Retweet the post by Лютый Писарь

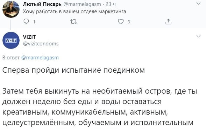73,22
